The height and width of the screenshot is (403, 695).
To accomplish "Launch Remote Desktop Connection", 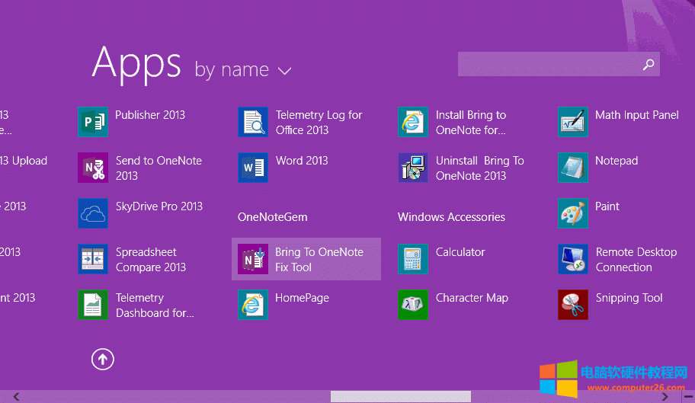I will [573, 259].
